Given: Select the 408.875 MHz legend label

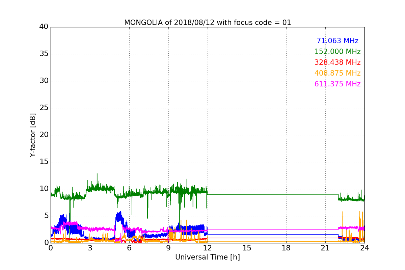Looking at the screenshot, I should 337,73.
